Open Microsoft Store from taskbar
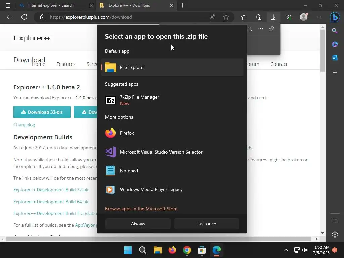The width and height of the screenshot is (344, 258). [202, 250]
